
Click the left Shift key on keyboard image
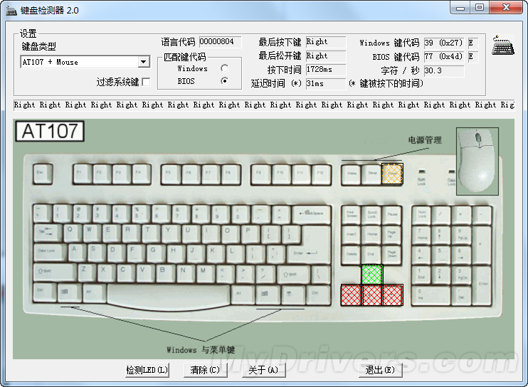tap(55, 273)
